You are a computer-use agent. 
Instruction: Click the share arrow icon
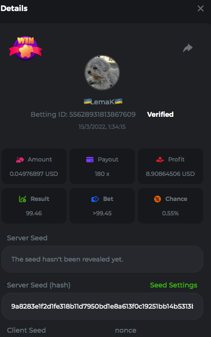pos(188,48)
